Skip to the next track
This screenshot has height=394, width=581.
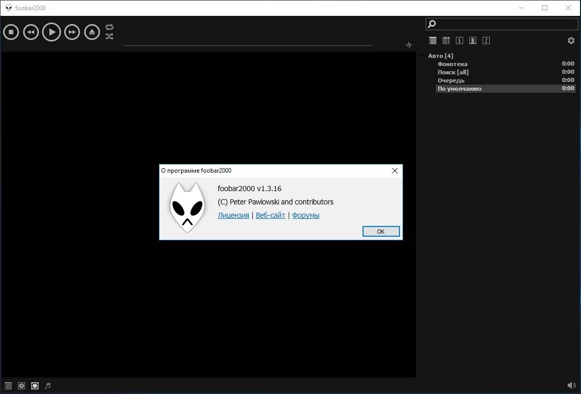(x=72, y=32)
